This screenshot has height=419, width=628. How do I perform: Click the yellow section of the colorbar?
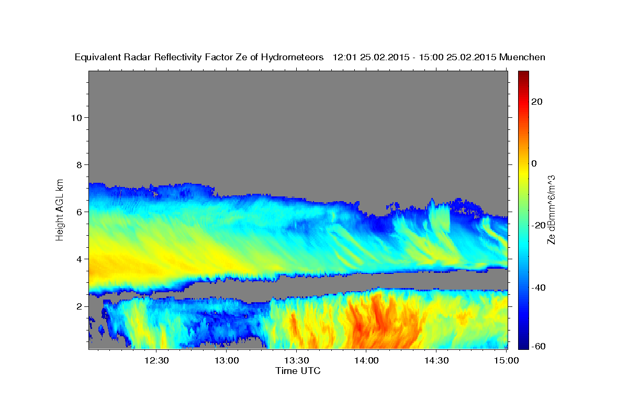(523, 173)
